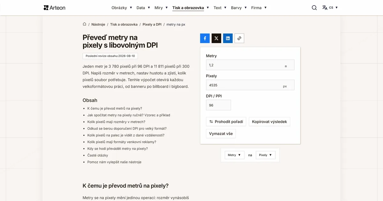This screenshot has width=383, height=201.
Task: Click Prohodit pořadí swap button
Action: pyautogui.click(x=226, y=122)
